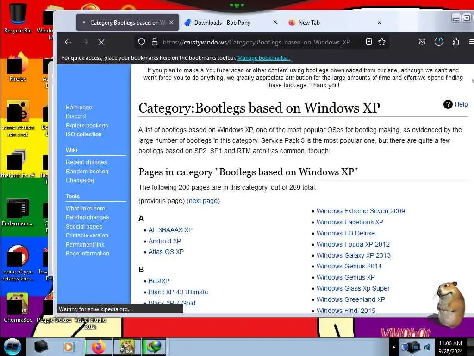
Task: Open the Discord sidebar link
Action: (x=75, y=116)
